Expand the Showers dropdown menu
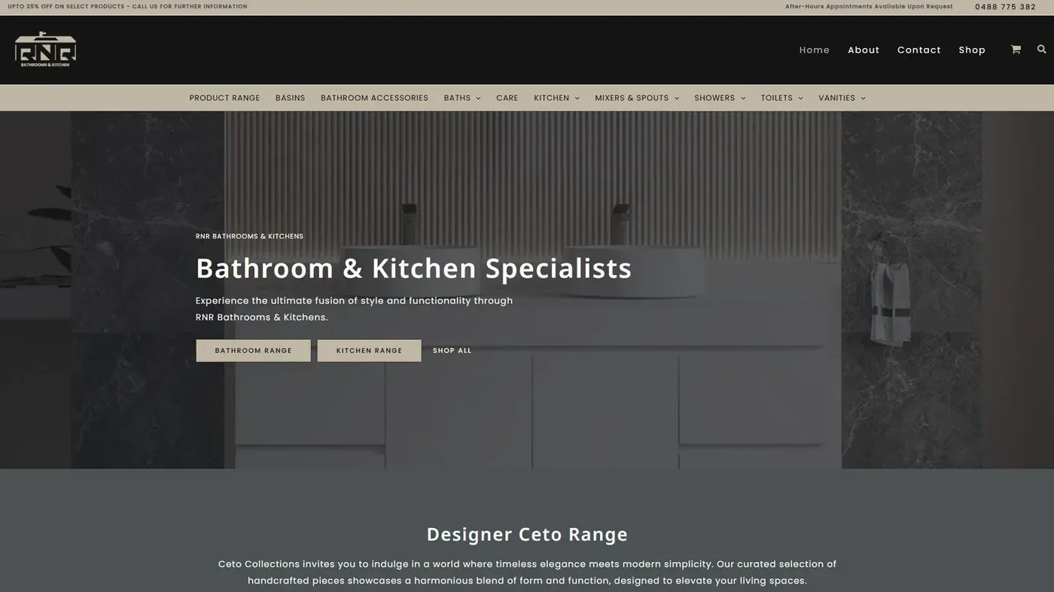 pyautogui.click(x=720, y=98)
